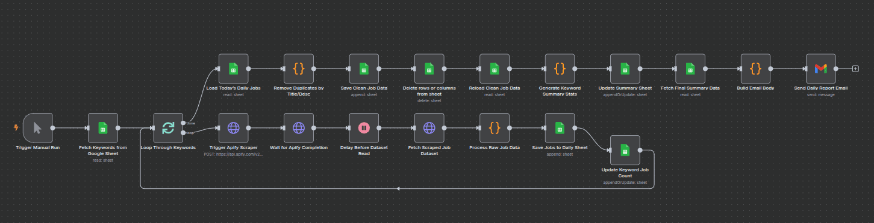Image resolution: width=874 pixels, height=223 pixels.
Task: Open the Build Email Body code node
Action: pyautogui.click(x=755, y=69)
